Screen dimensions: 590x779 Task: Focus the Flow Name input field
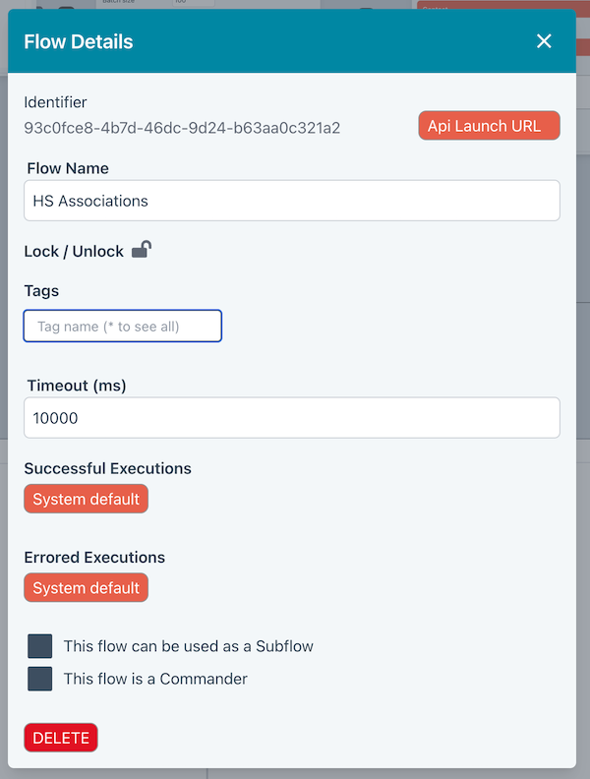[292, 201]
